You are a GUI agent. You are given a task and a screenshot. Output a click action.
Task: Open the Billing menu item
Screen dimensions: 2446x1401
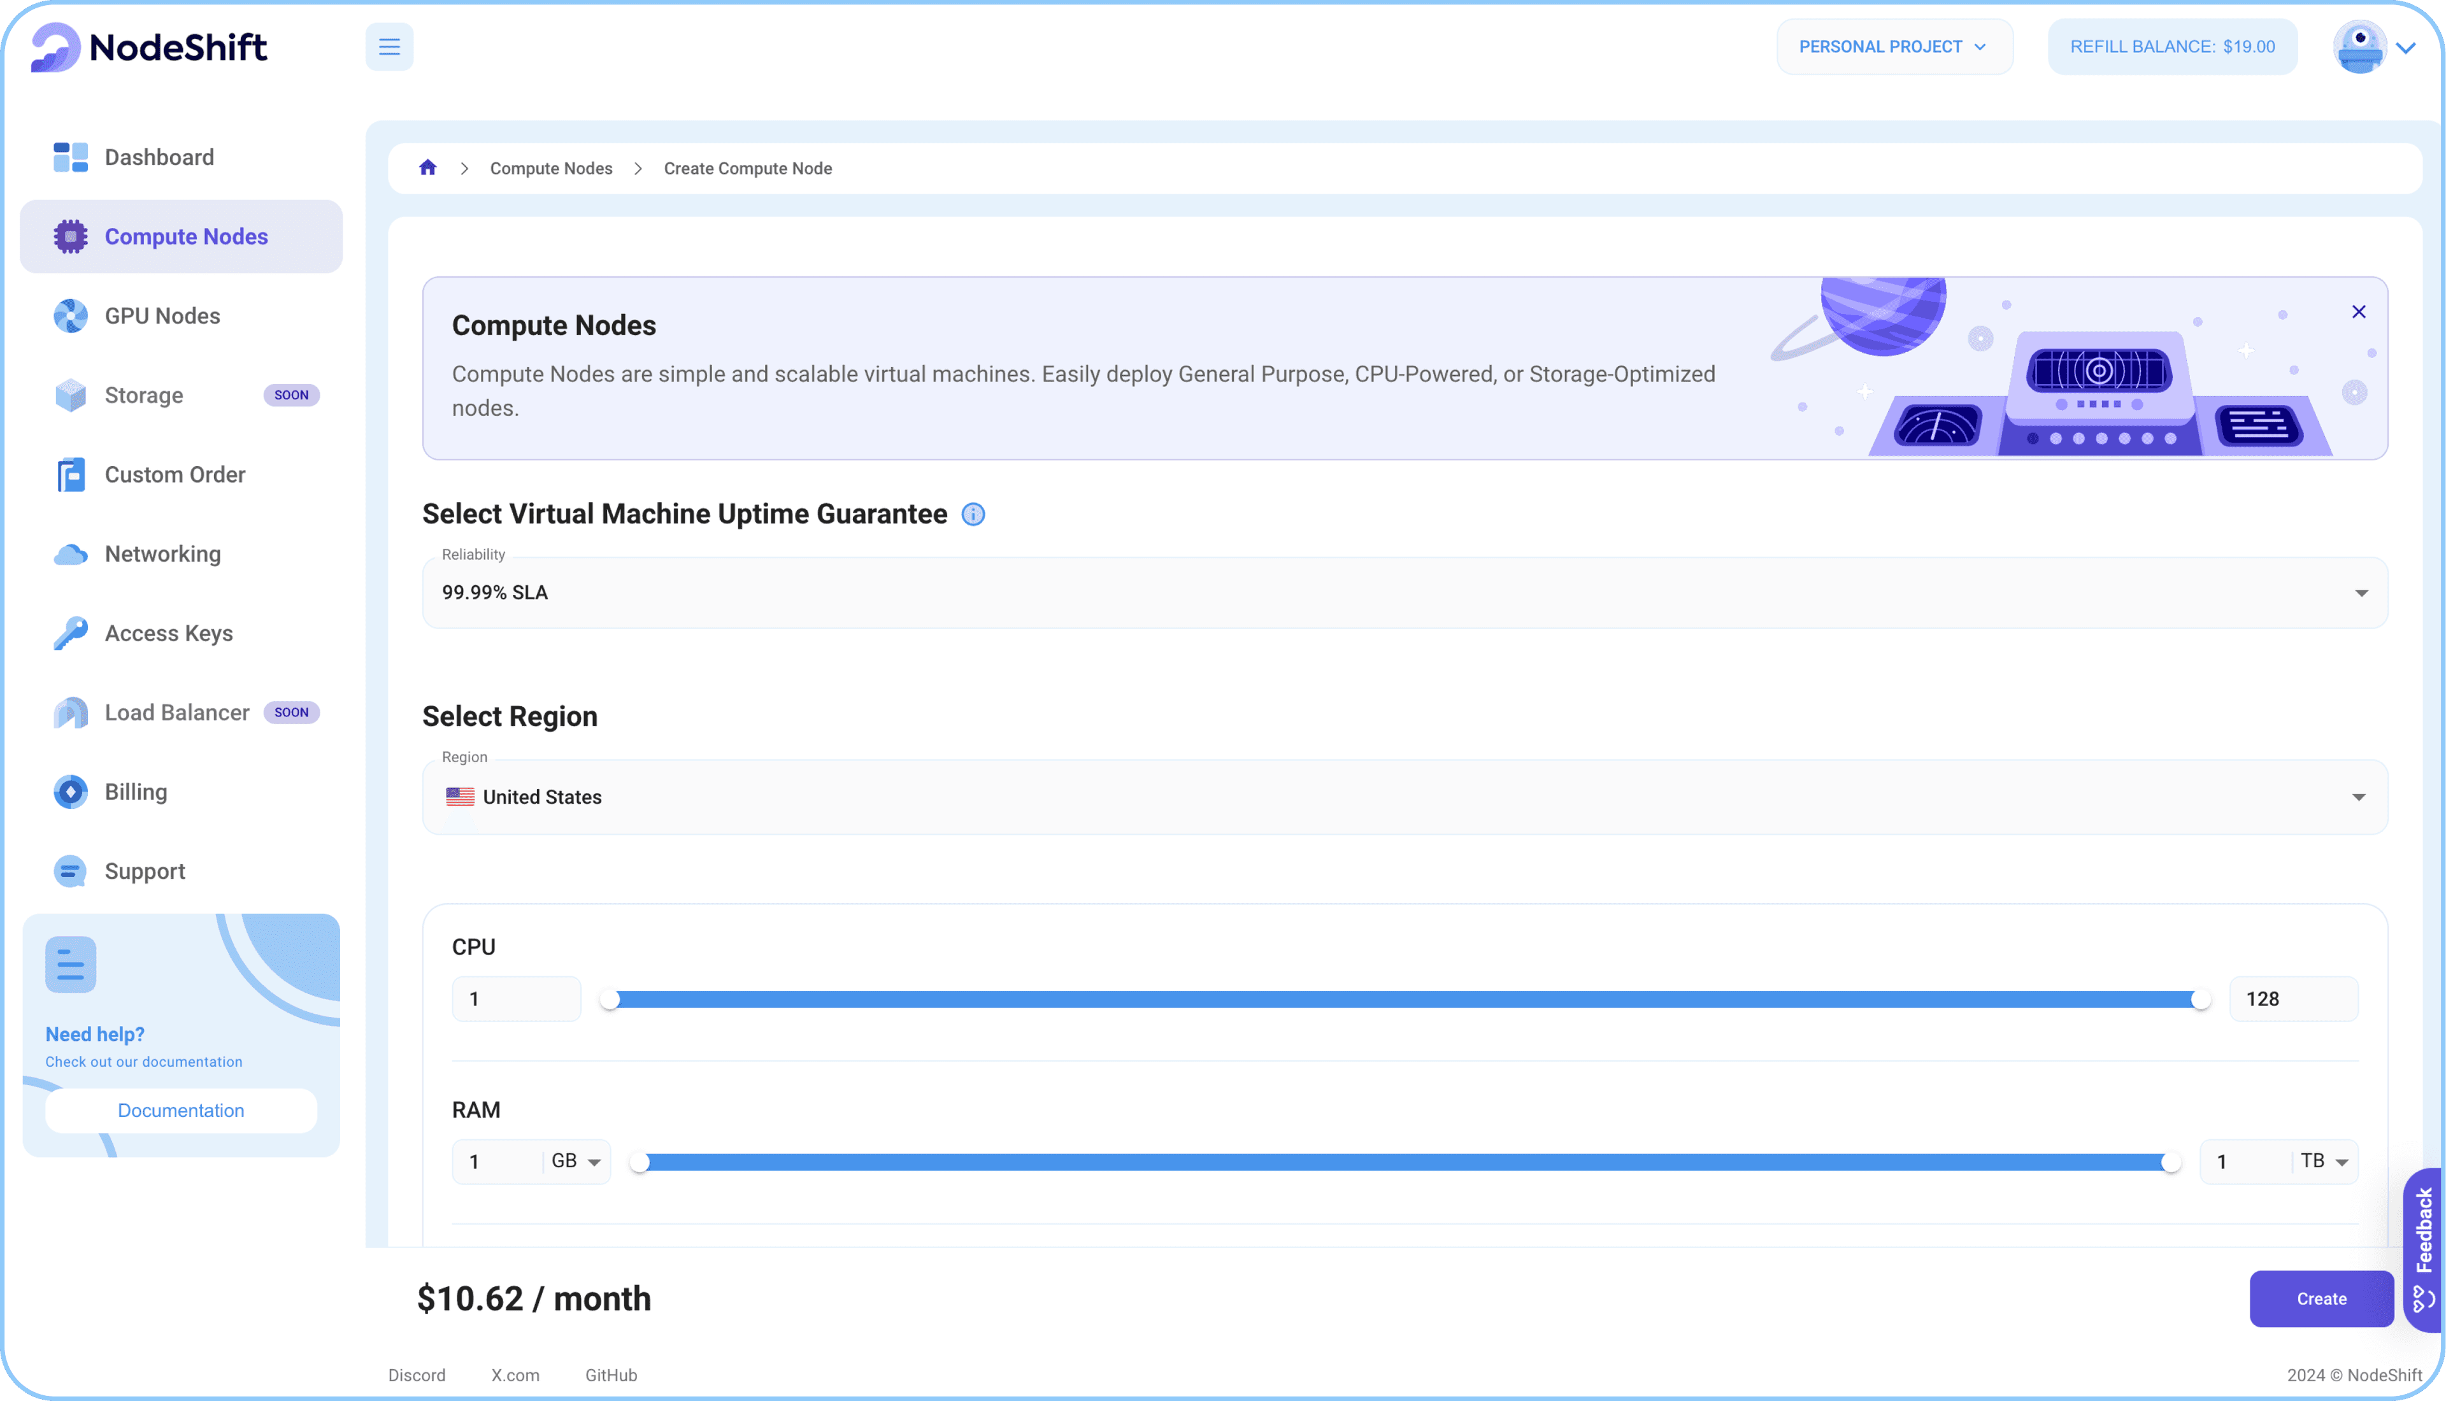(181, 792)
